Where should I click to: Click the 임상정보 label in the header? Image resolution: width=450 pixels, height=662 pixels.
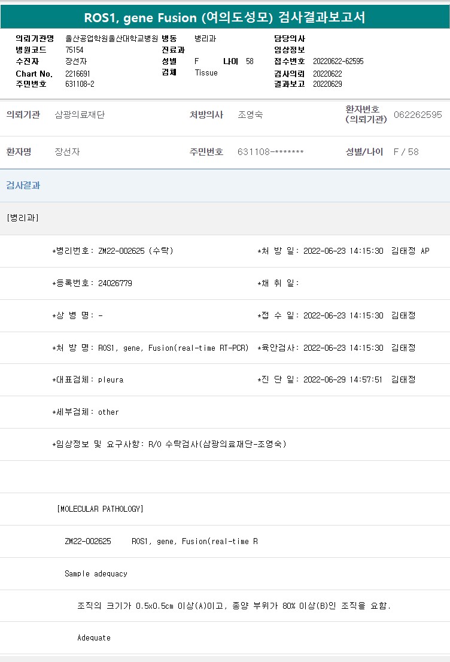(290, 50)
